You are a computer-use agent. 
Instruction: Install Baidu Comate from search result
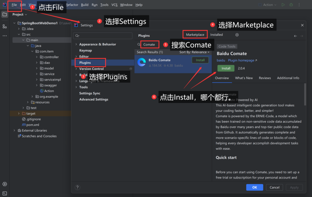pos(200,60)
